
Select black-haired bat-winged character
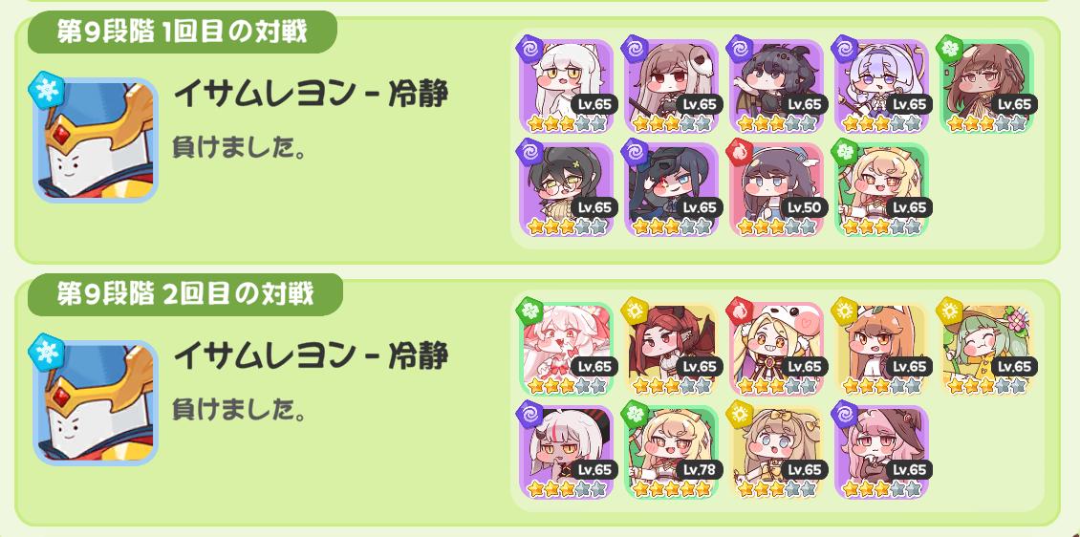[x=776, y=86]
